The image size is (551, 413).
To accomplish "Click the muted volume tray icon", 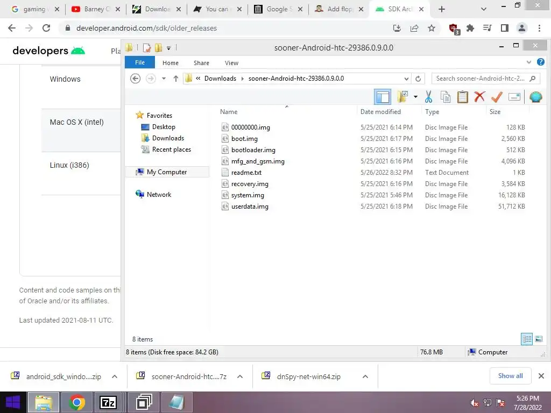I will tap(474, 403).
